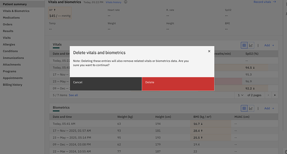
Task: Open the Vitals page number dropdown
Action: 240,95
